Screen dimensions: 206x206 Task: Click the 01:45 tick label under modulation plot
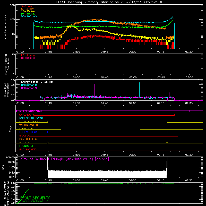(105, 103)
